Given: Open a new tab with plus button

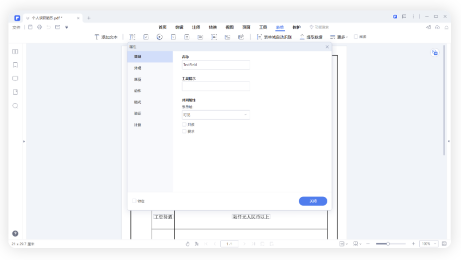Looking at the screenshot, I should point(89,18).
